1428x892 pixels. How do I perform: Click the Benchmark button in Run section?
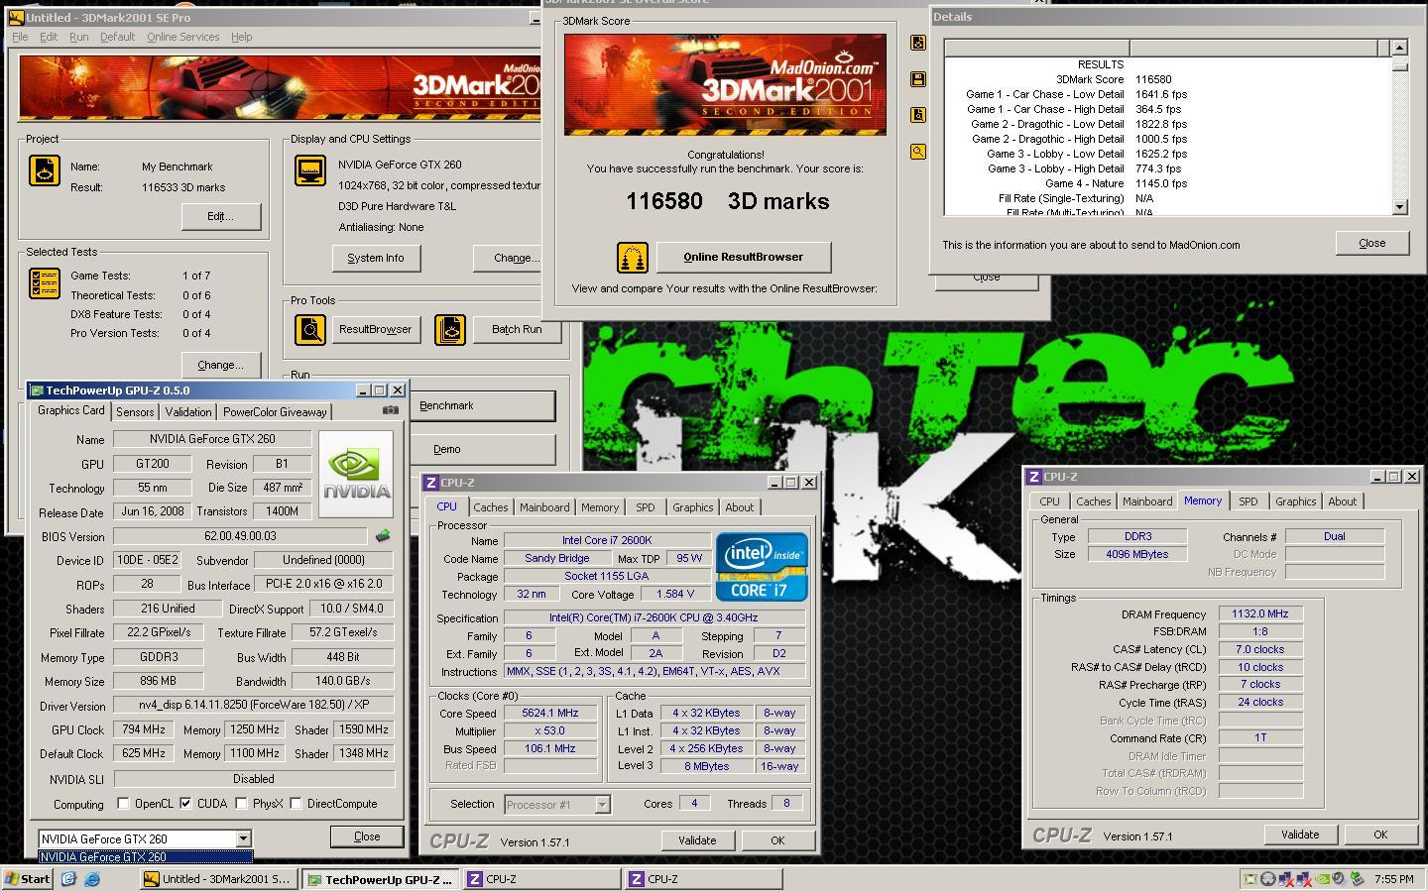tap(483, 405)
